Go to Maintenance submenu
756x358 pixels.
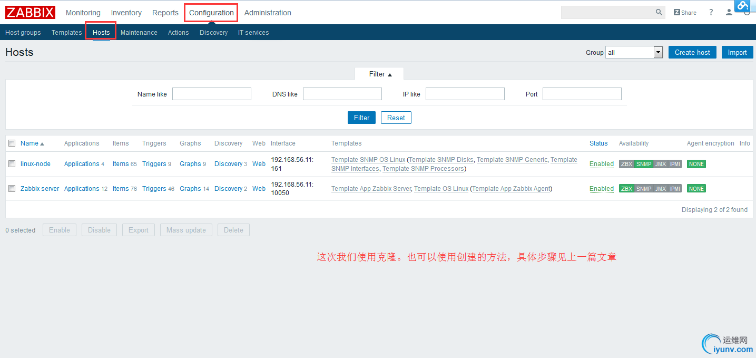pyautogui.click(x=139, y=33)
